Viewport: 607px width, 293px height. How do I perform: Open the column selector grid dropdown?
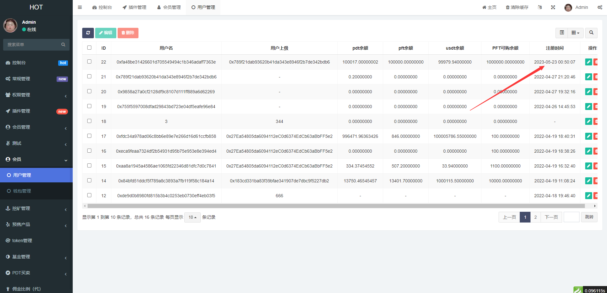coord(575,33)
